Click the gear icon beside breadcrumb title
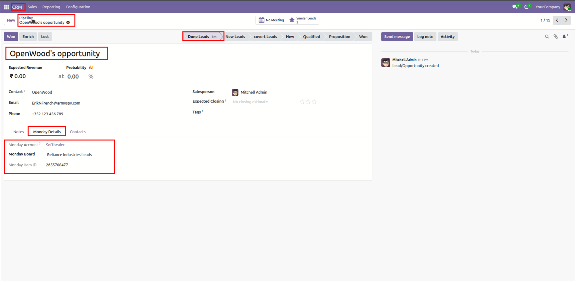 coord(68,23)
